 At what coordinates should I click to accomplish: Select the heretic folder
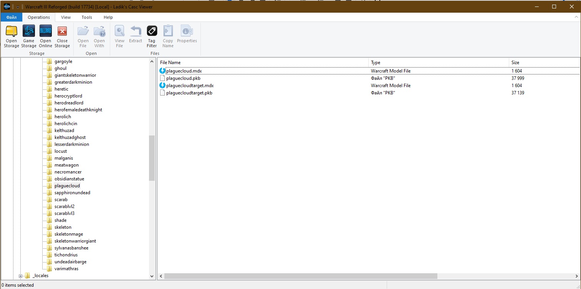[61, 89]
